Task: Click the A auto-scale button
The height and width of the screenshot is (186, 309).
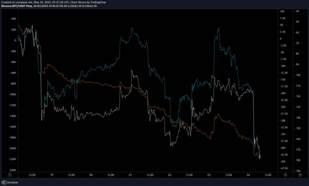Action: tap(285, 175)
